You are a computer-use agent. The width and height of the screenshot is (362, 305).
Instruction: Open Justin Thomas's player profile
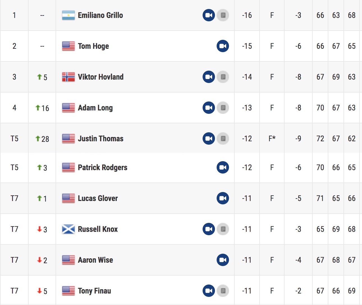click(x=101, y=138)
